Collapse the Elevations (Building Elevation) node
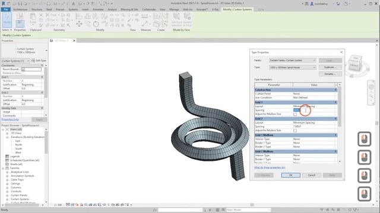The height and width of the screenshot is (213, 380). (x=7, y=137)
